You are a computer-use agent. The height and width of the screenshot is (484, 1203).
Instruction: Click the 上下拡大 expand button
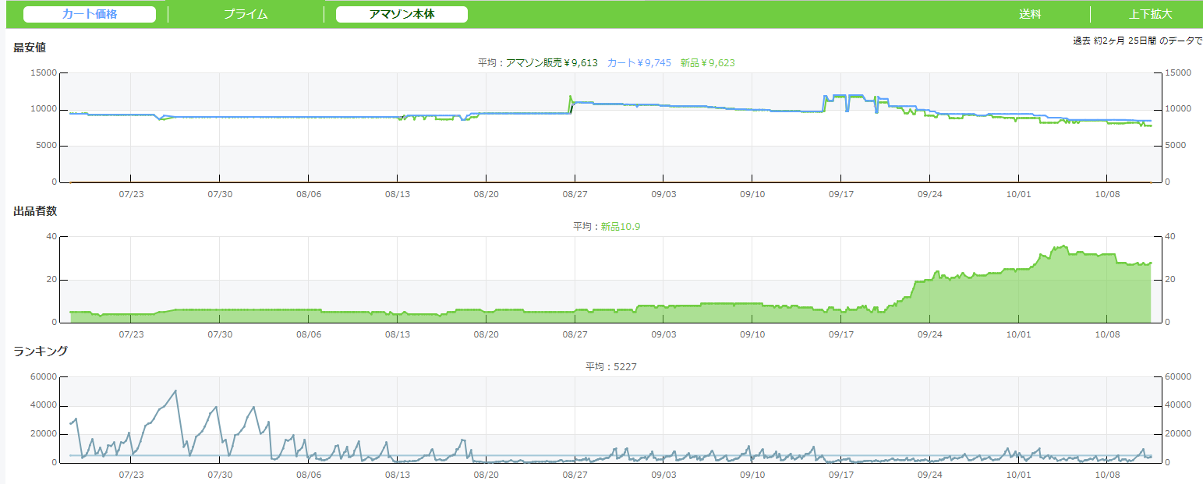[1150, 14]
